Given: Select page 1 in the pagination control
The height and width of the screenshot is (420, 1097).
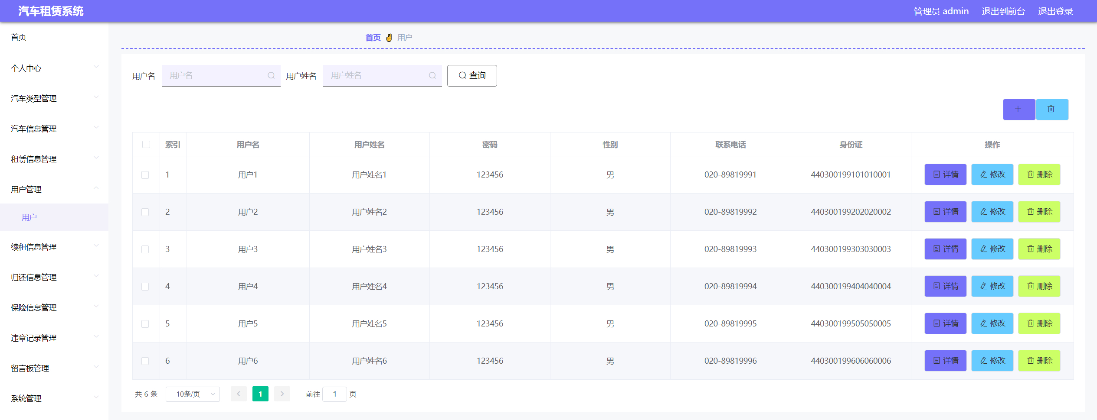Looking at the screenshot, I should click(x=260, y=394).
